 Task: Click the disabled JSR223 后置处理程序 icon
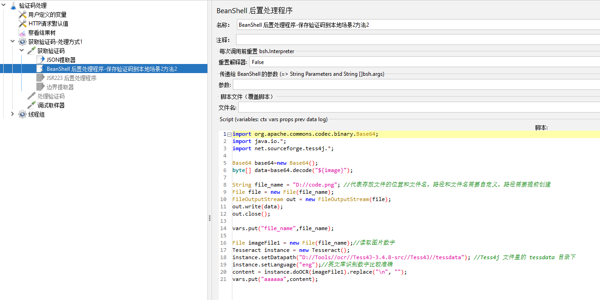pos(40,78)
